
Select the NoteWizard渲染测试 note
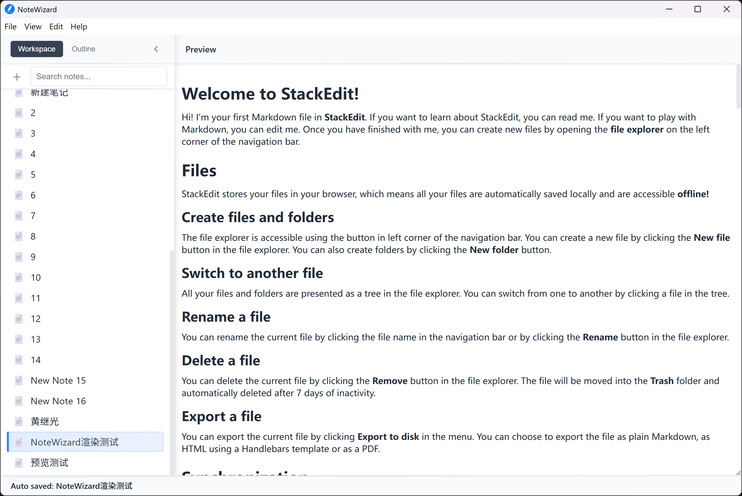click(x=85, y=442)
